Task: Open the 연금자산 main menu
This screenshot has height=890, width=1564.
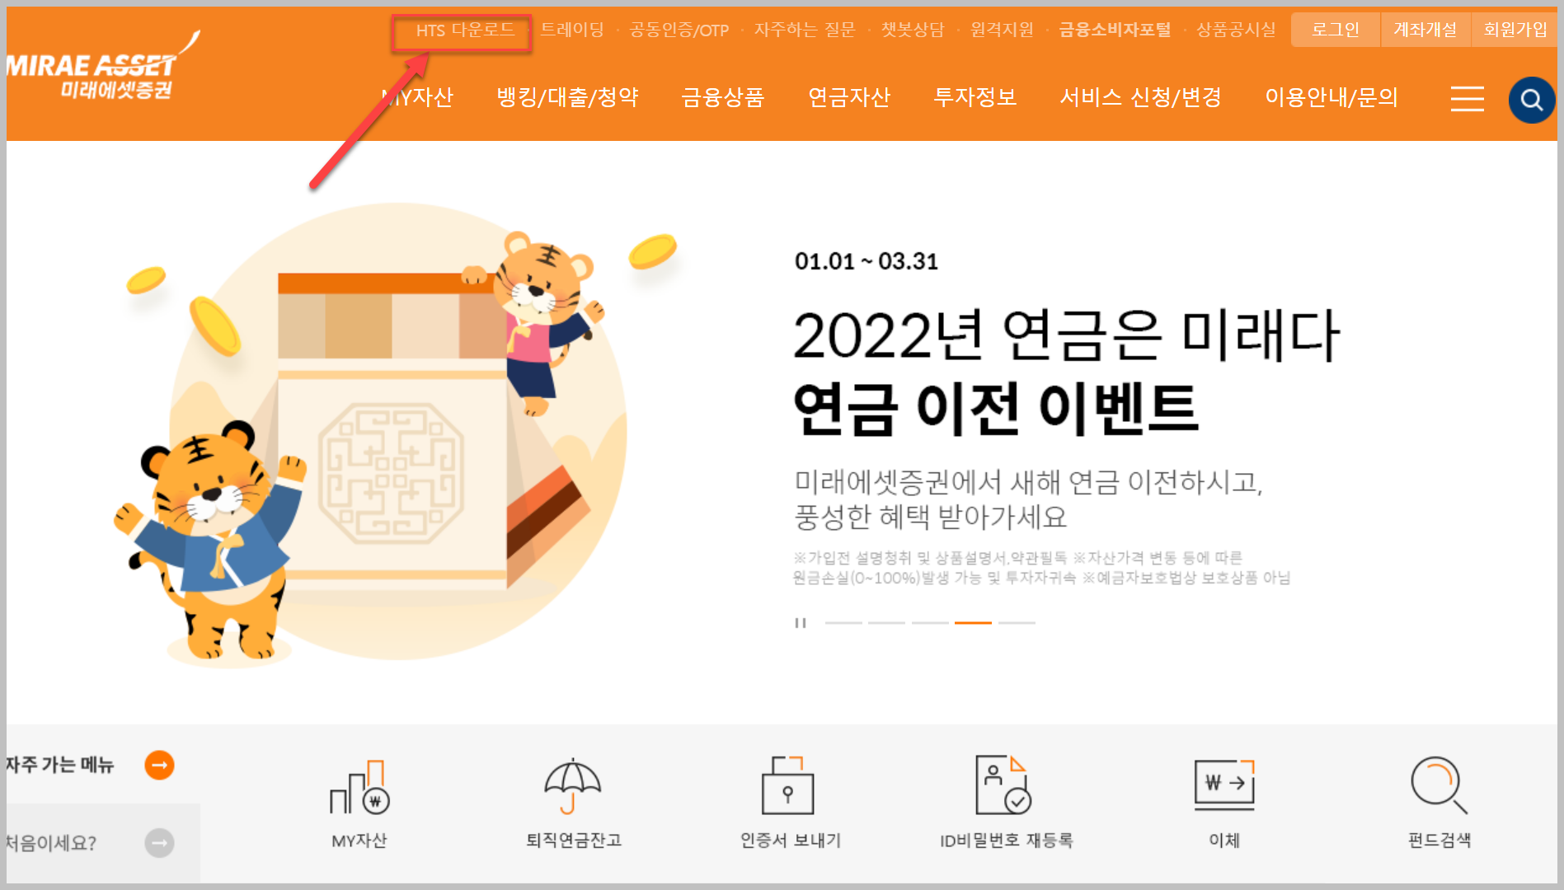Action: (849, 97)
